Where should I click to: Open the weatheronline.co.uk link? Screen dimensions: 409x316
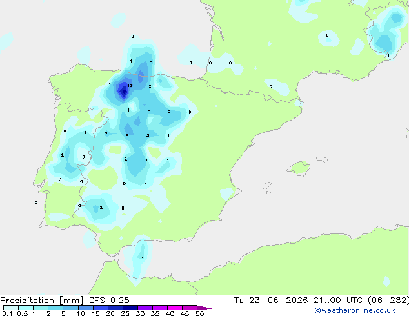coord(355,310)
